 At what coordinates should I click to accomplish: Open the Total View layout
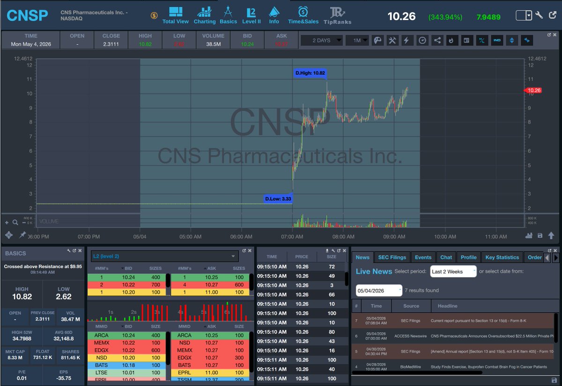pyautogui.click(x=176, y=15)
